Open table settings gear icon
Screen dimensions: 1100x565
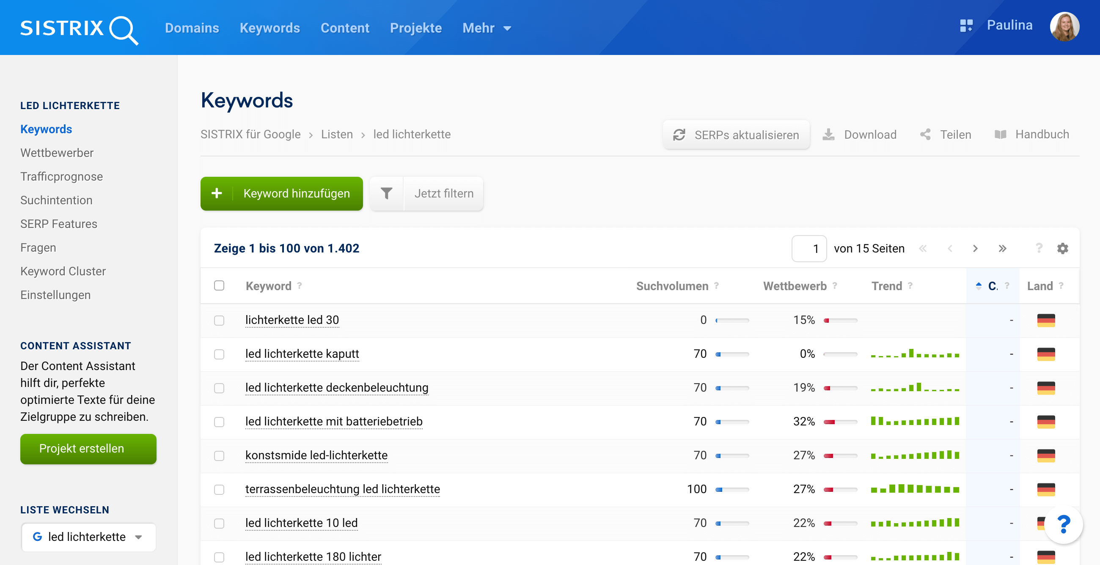1062,248
